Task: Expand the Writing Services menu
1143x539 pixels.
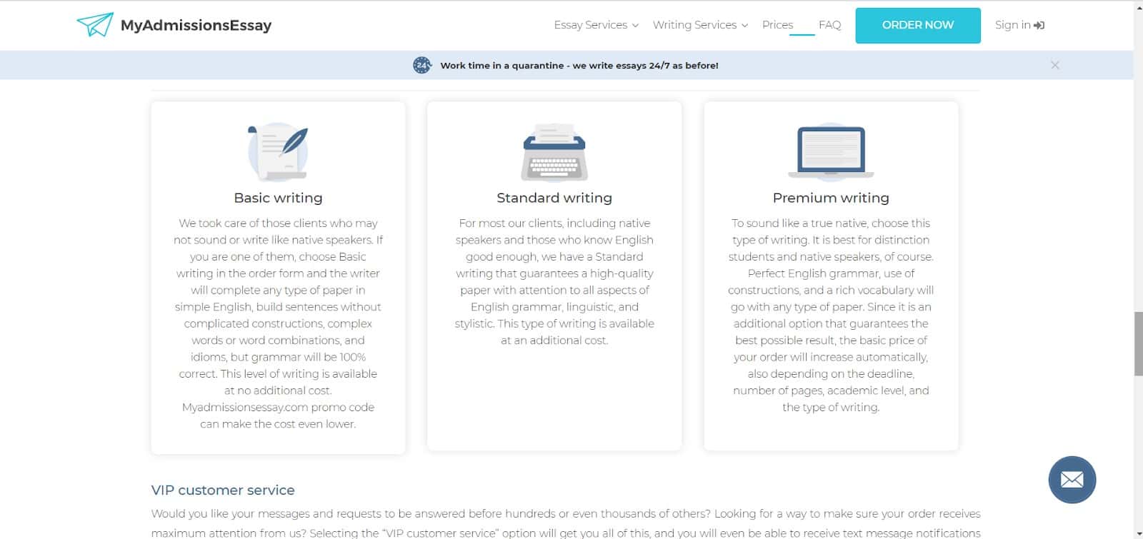Action: click(x=700, y=25)
